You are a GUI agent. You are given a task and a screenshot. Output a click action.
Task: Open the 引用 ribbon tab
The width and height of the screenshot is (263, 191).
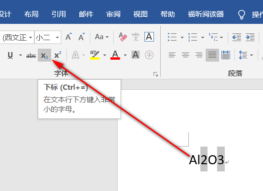point(58,14)
